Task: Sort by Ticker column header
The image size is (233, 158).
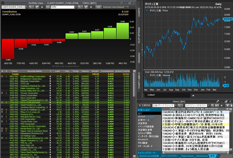Action: [x=14, y=71]
